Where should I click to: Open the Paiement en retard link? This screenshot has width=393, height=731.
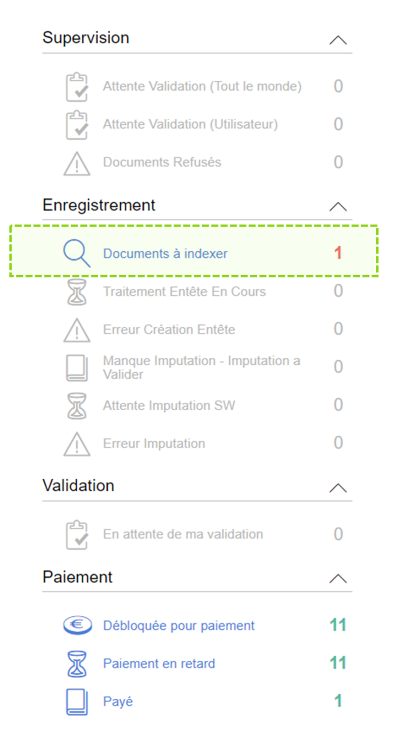click(159, 663)
